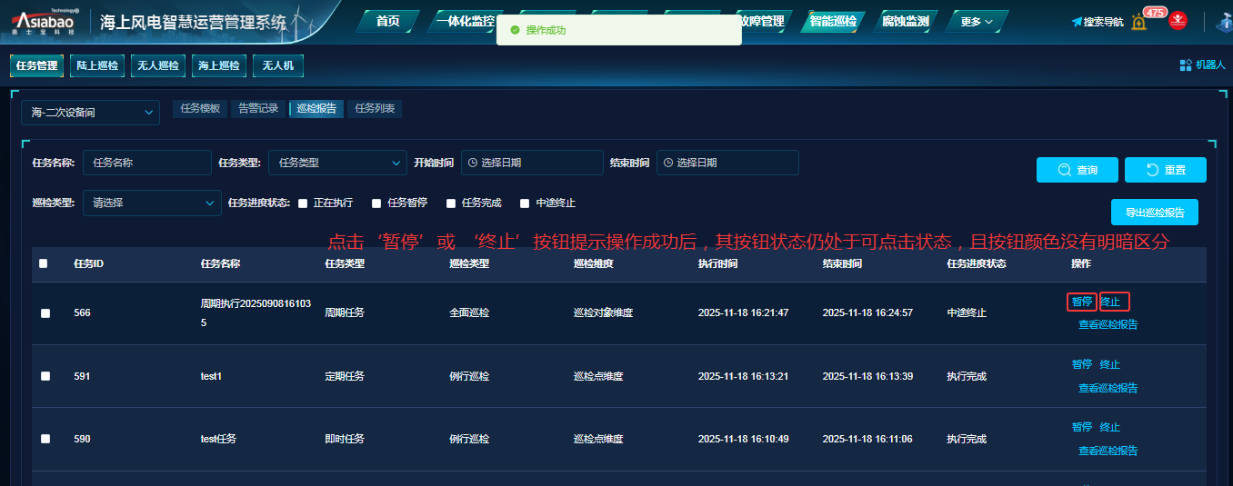Select the checkbox for task 591
The image size is (1233, 486).
coord(45,376)
